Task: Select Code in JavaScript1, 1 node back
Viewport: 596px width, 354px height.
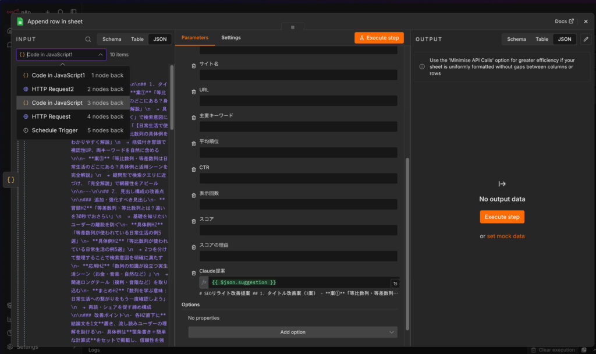Action: point(73,75)
